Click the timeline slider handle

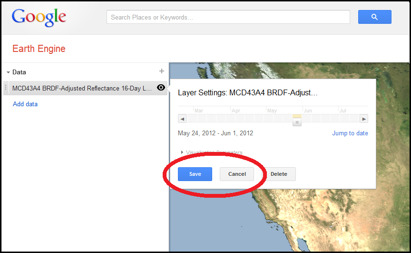(297, 122)
